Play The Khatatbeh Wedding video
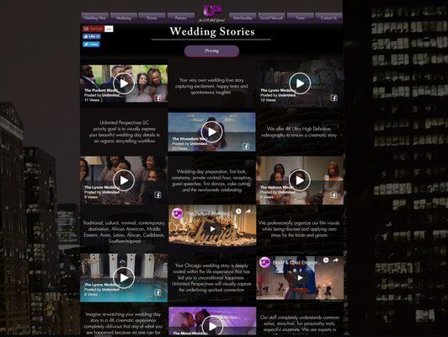Screen dimensions: 448x337 211,131
